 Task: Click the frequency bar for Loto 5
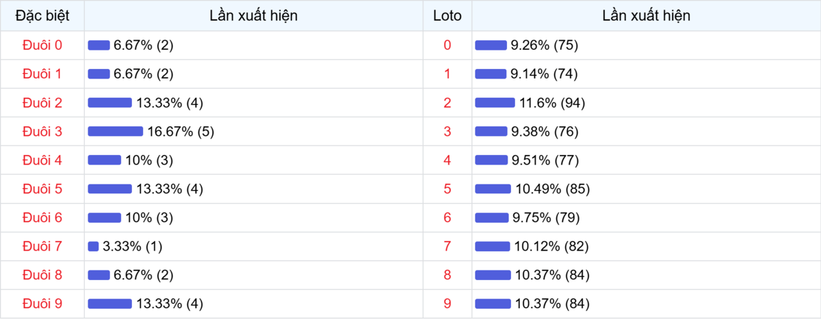coord(493,189)
